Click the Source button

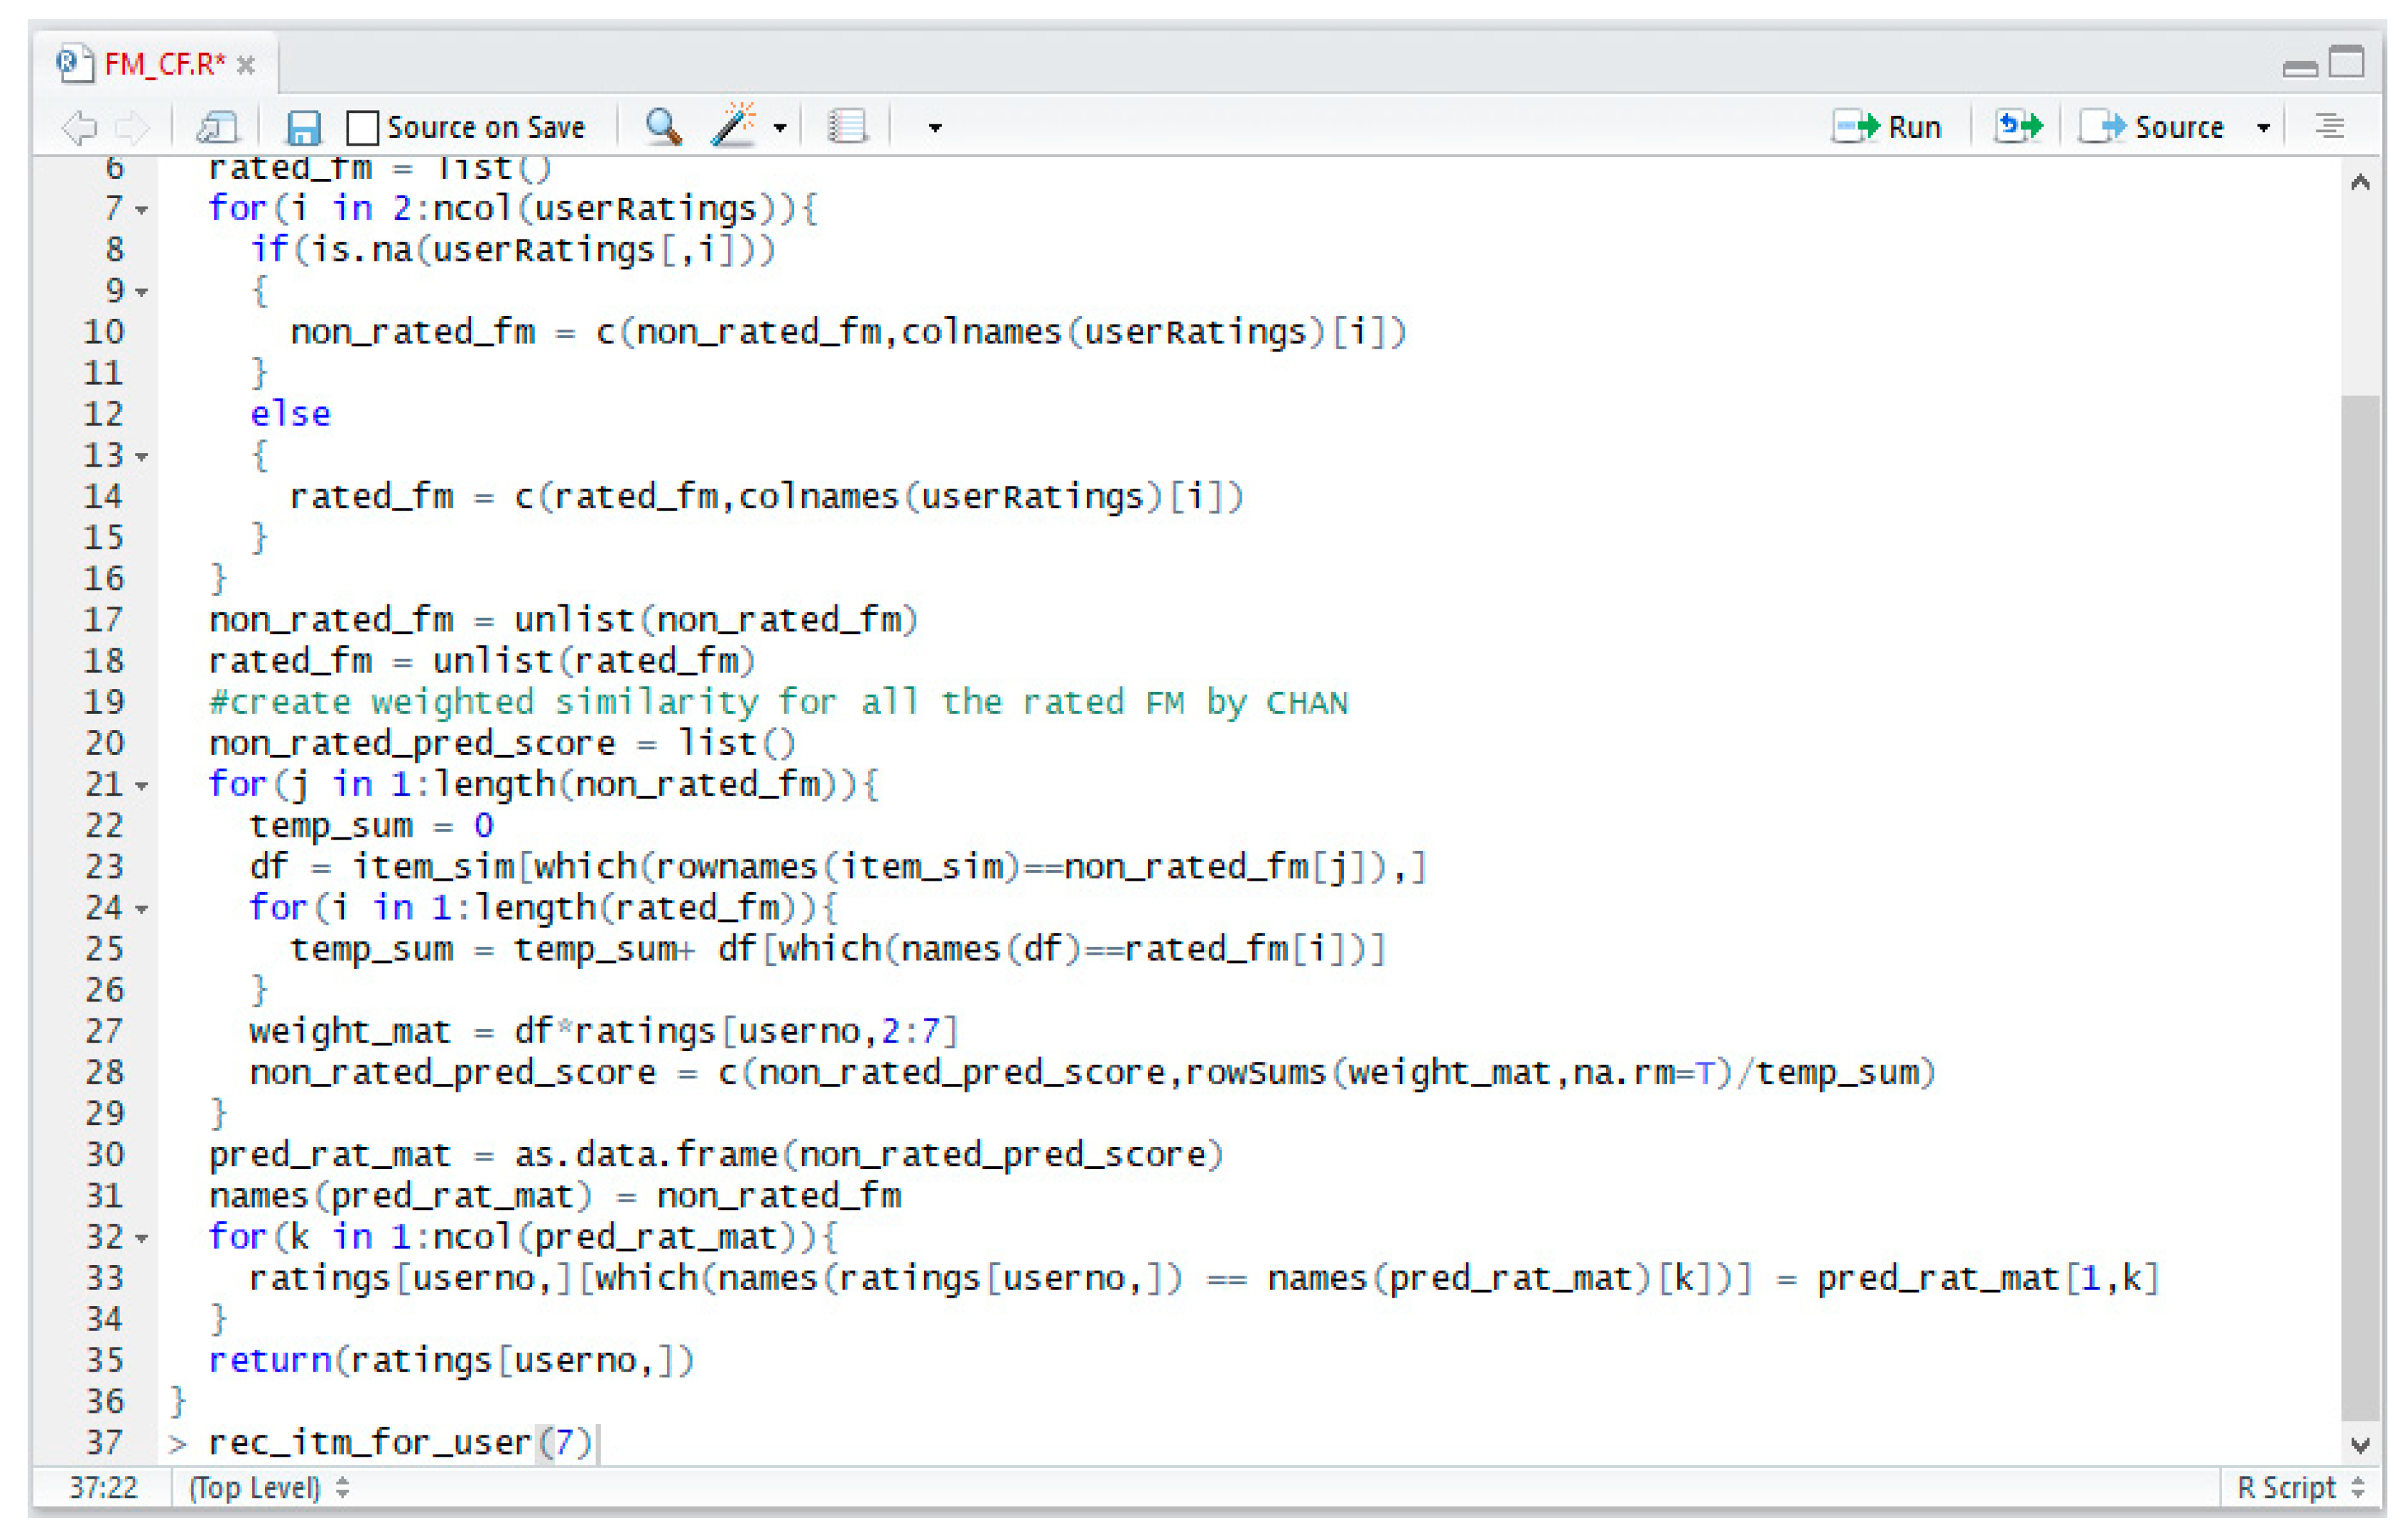click(2153, 128)
